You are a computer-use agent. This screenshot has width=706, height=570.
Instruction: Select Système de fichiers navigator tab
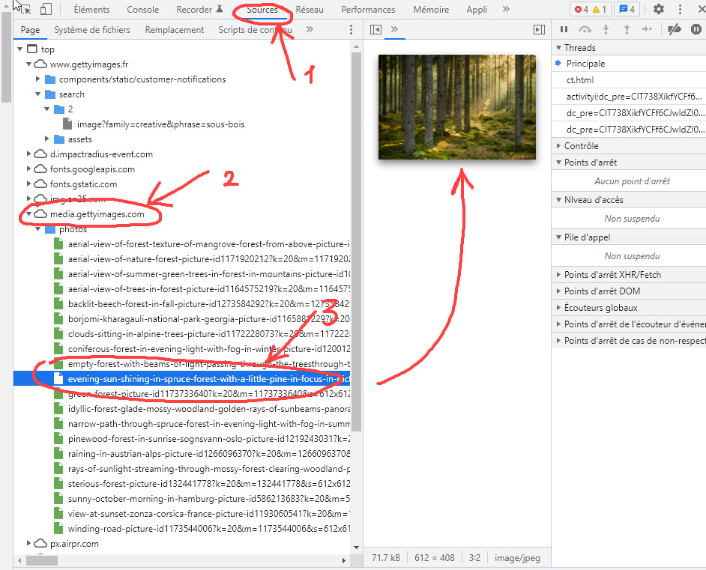pos(92,30)
